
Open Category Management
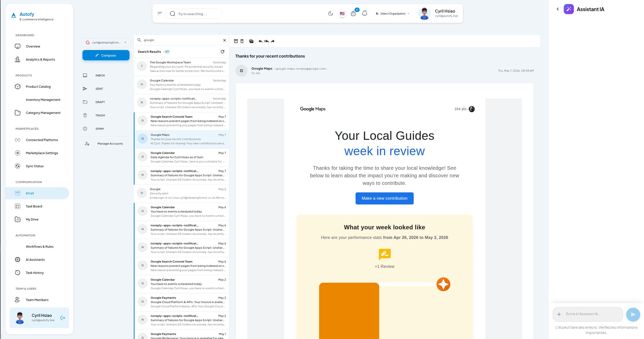(x=37, y=113)
